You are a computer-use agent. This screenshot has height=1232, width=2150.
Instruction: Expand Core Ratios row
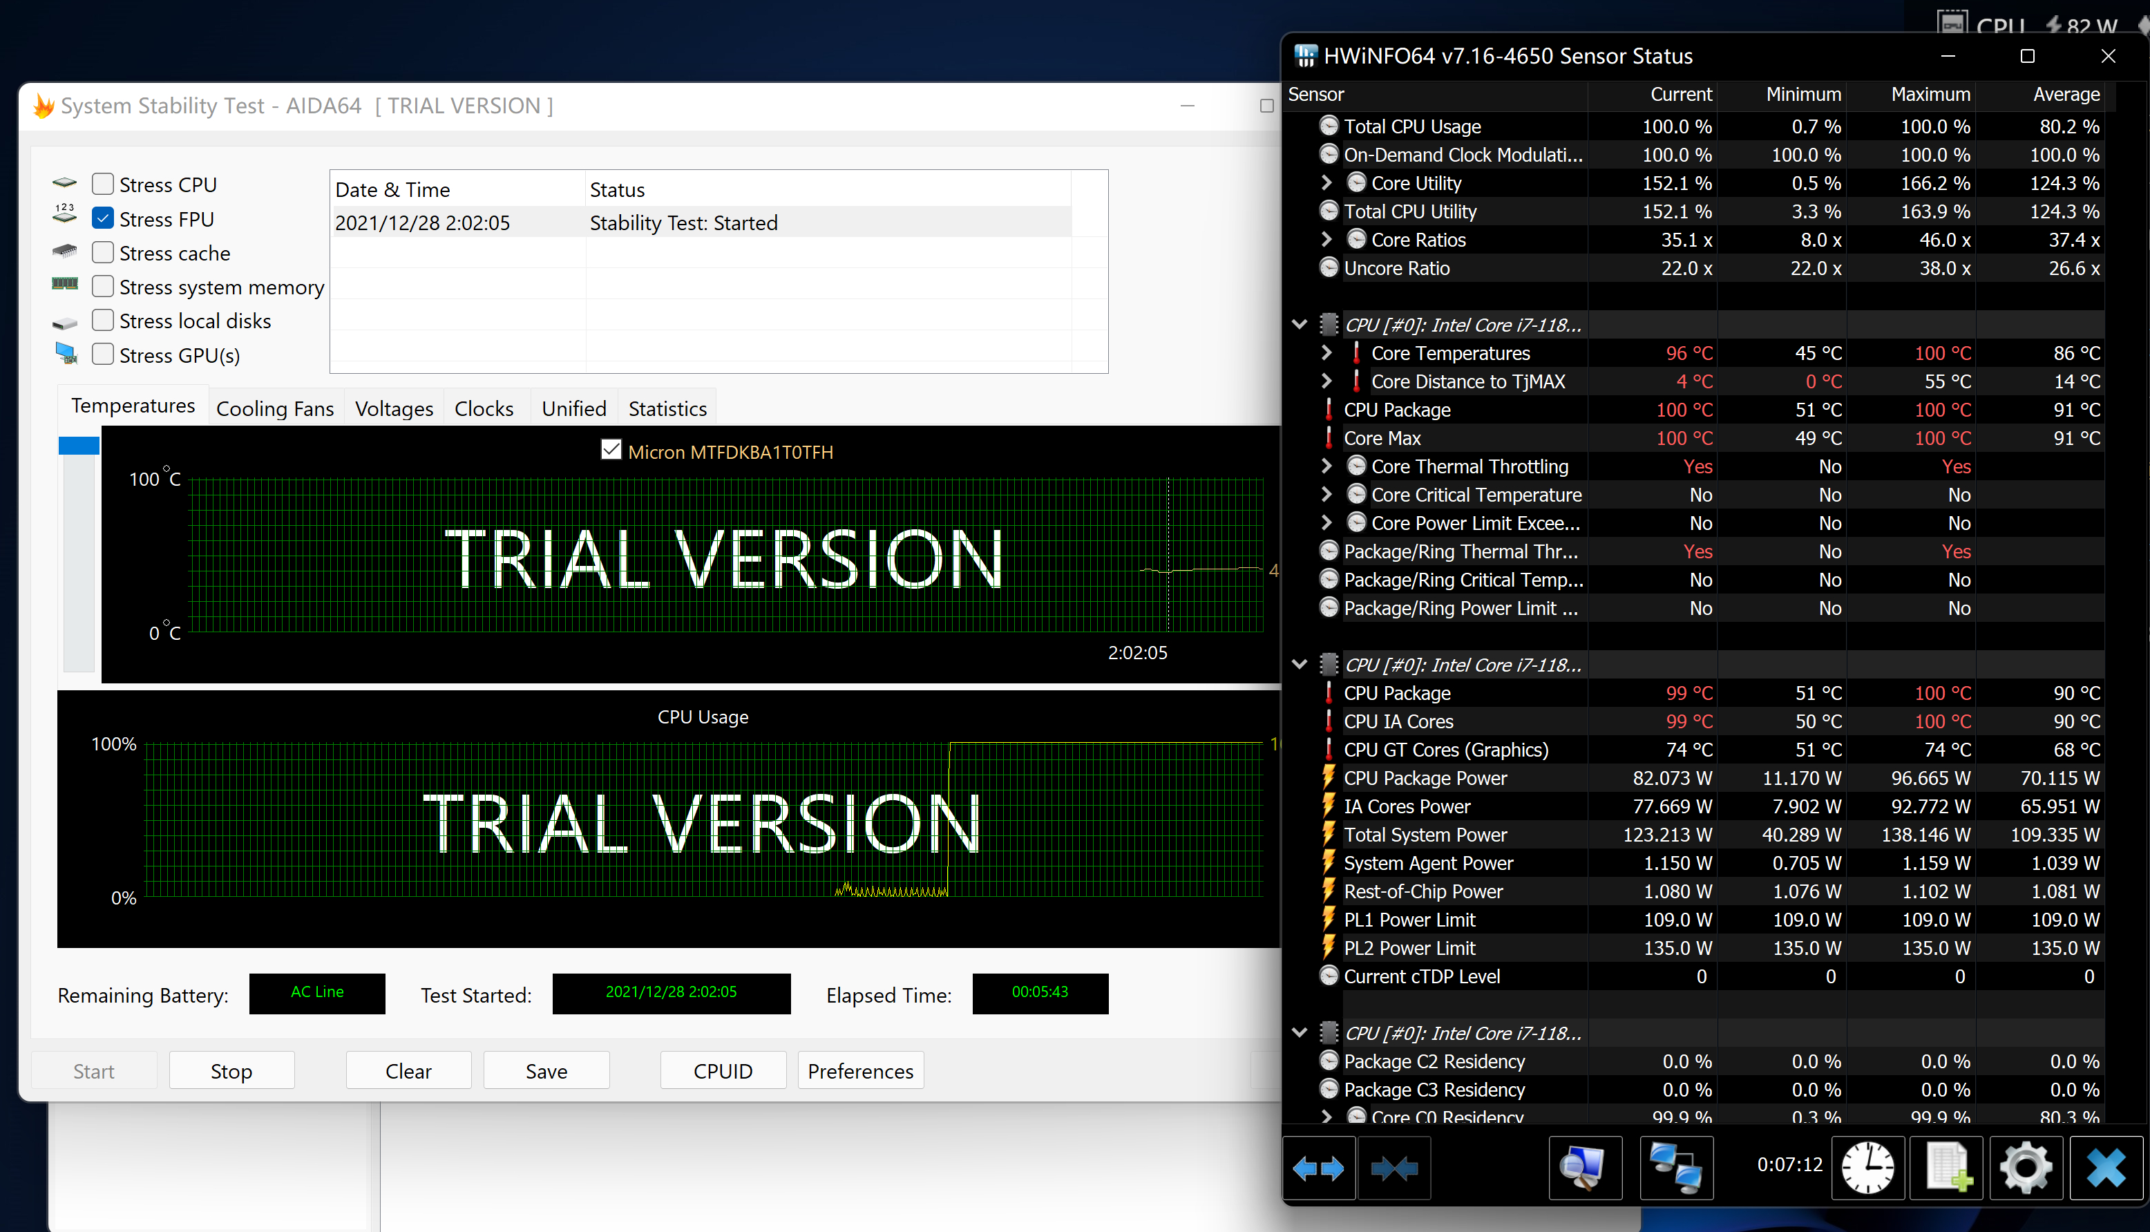tap(1326, 240)
